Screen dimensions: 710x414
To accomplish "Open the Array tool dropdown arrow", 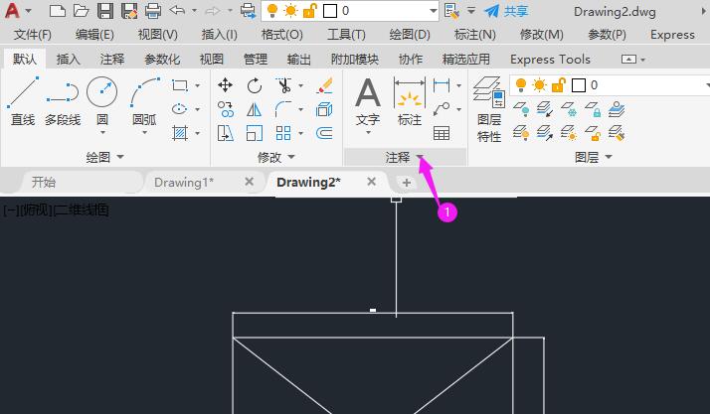I will pos(300,133).
